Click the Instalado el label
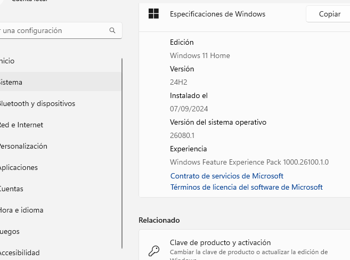The image size is (350, 260). [x=189, y=95]
